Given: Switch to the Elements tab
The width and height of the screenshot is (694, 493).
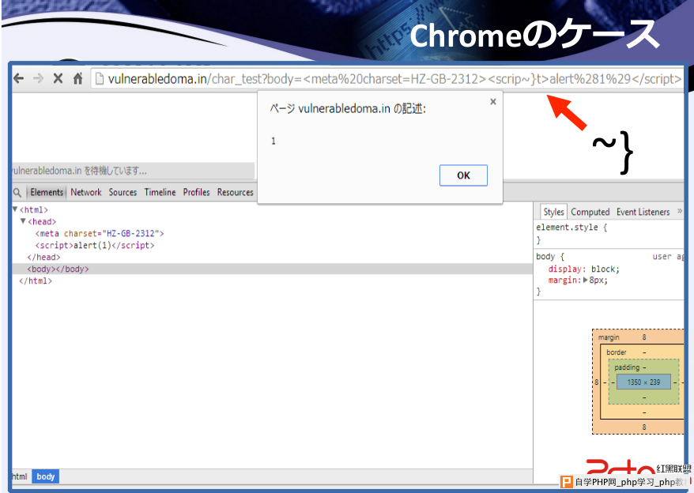Looking at the screenshot, I should click(47, 192).
